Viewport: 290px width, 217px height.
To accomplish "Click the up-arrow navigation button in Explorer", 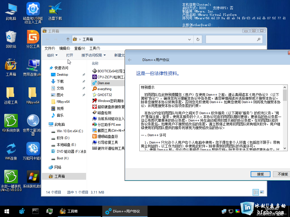I will 68,39.
